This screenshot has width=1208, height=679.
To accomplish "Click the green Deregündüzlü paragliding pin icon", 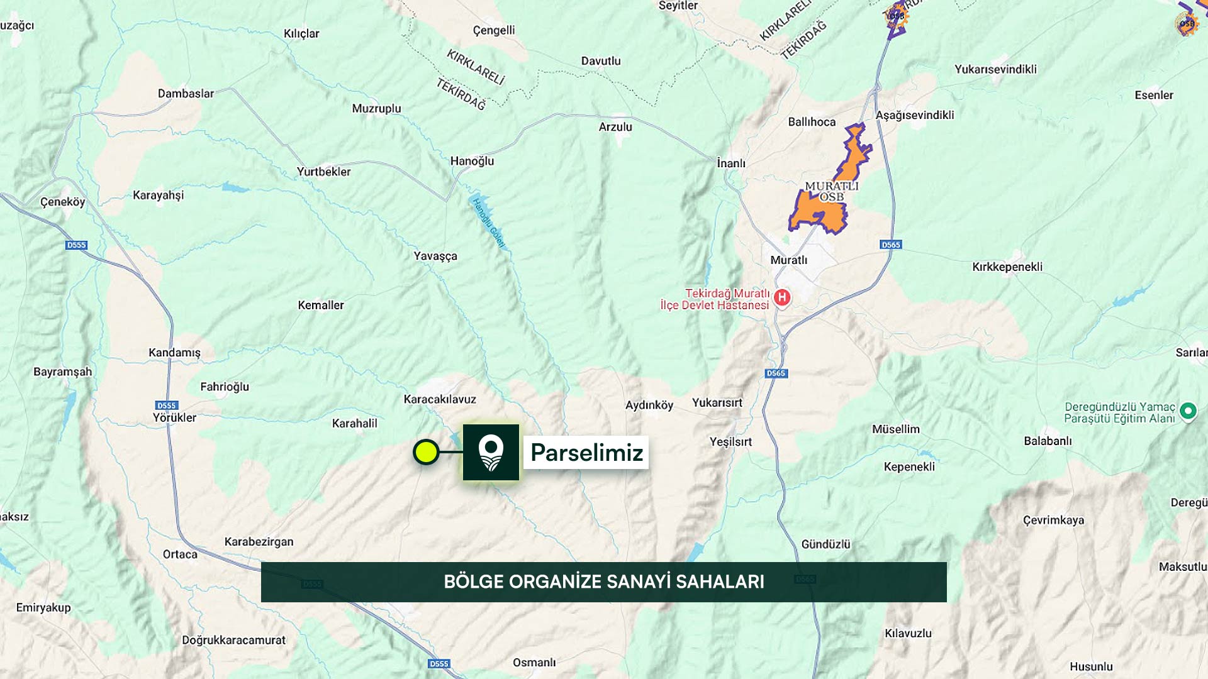I will [x=1188, y=412].
